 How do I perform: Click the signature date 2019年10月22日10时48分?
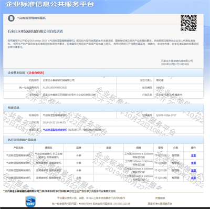[175, 64]
